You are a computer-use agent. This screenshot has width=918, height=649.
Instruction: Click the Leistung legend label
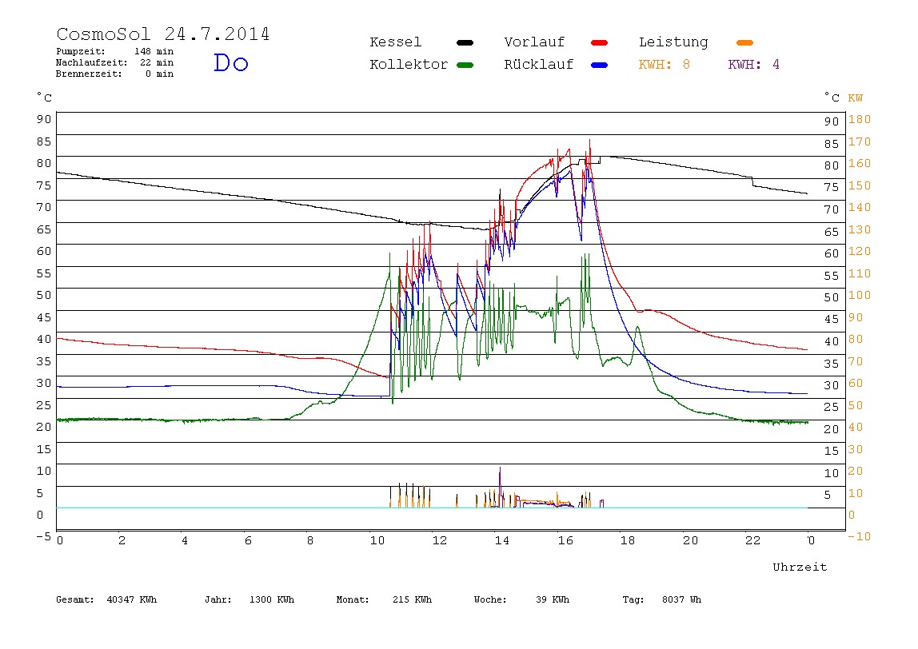coord(673,42)
